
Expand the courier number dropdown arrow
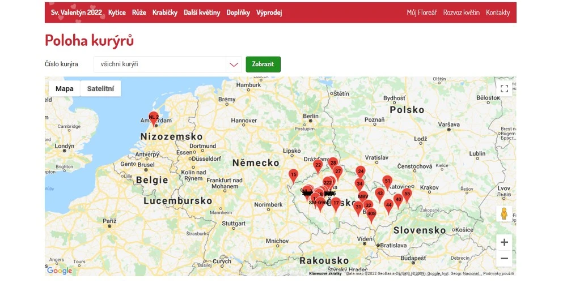coord(234,65)
